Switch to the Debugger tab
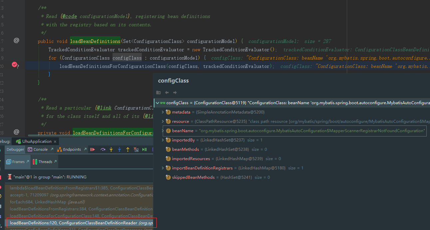The image size is (430, 230). [x=15, y=149]
